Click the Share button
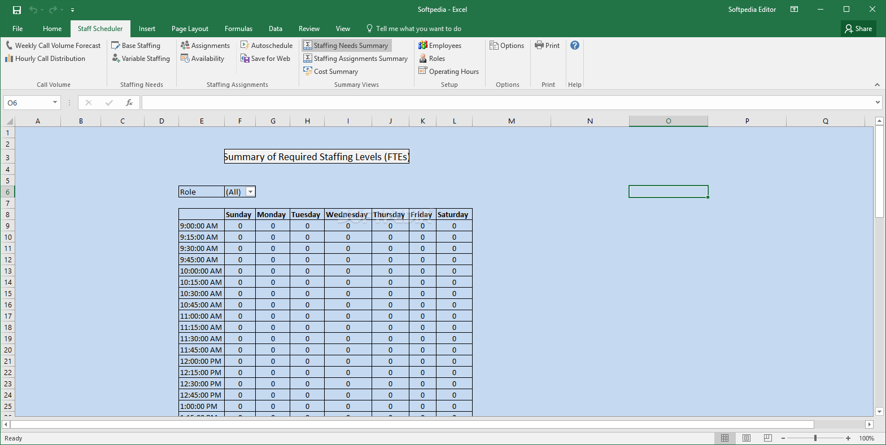886x445 pixels. (858, 29)
